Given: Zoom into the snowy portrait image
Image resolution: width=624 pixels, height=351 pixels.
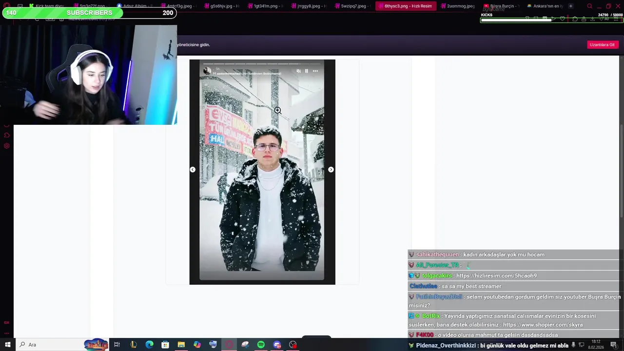Looking at the screenshot, I should pyautogui.click(x=262, y=172).
